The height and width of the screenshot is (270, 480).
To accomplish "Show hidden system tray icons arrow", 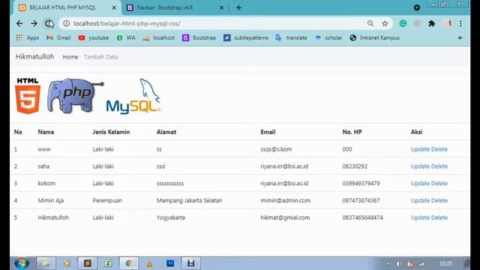I will pyautogui.click(x=388, y=263).
